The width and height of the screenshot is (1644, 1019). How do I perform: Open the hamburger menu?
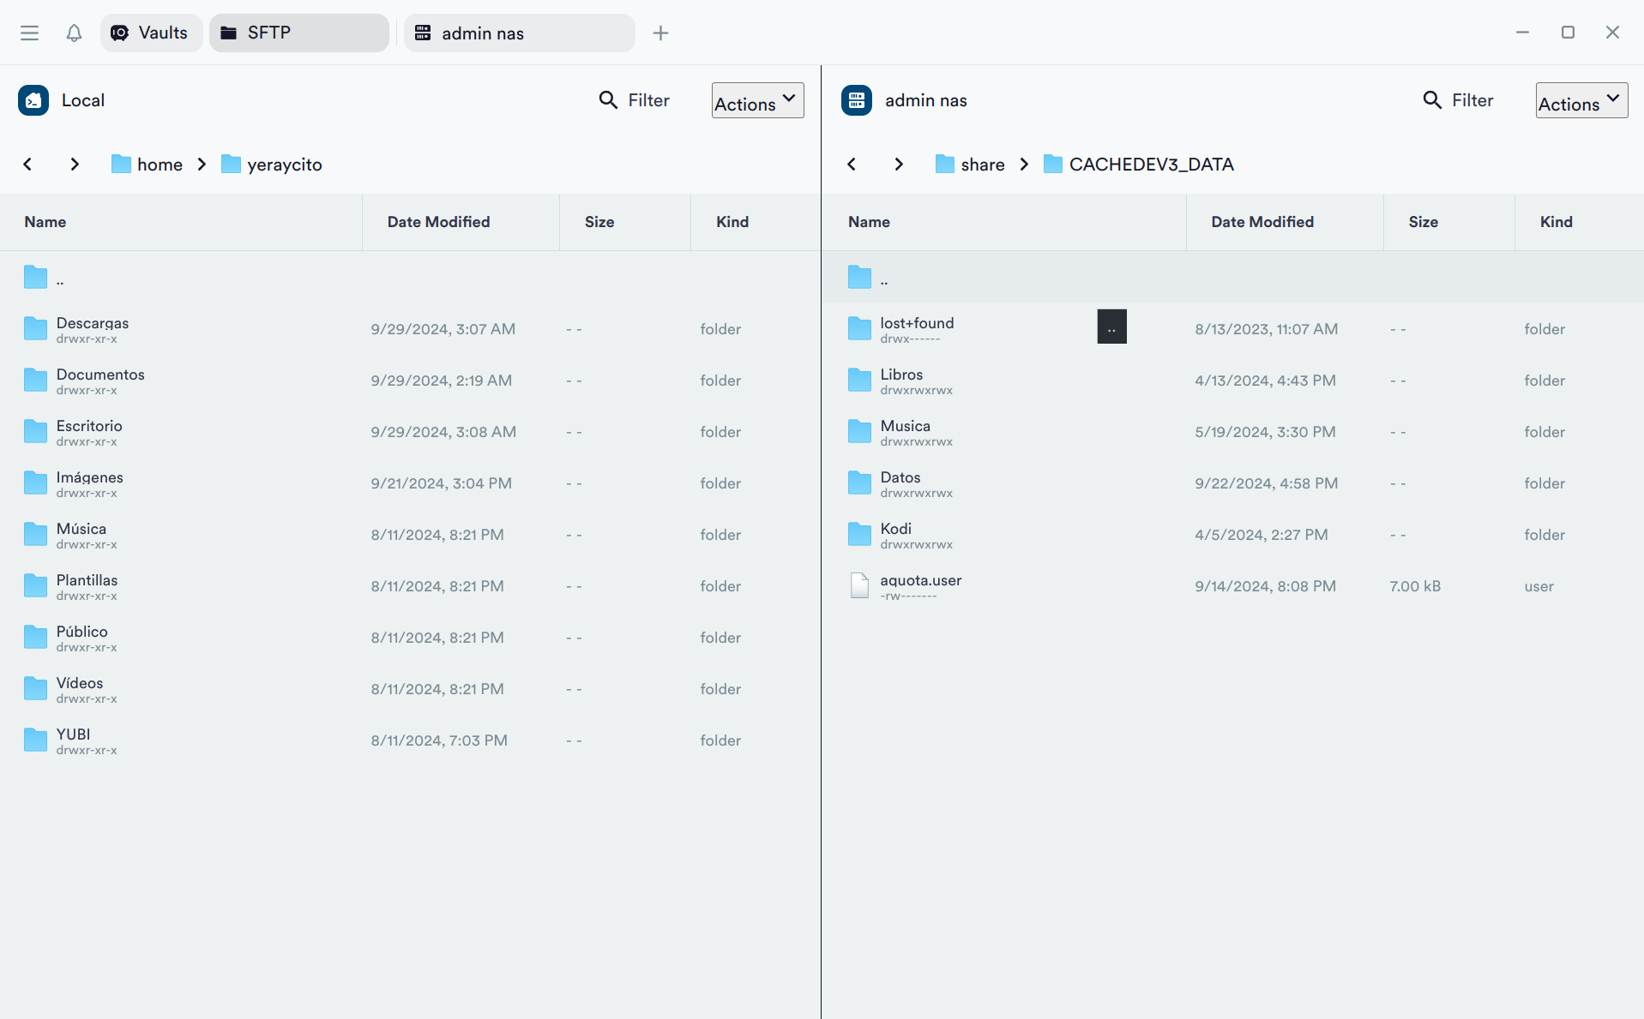[30, 33]
